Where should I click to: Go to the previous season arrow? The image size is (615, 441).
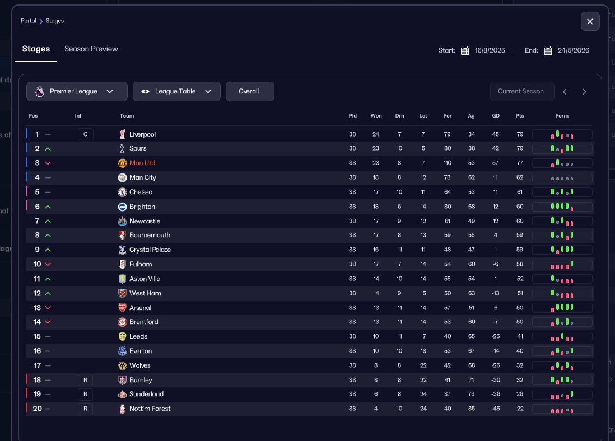click(565, 92)
